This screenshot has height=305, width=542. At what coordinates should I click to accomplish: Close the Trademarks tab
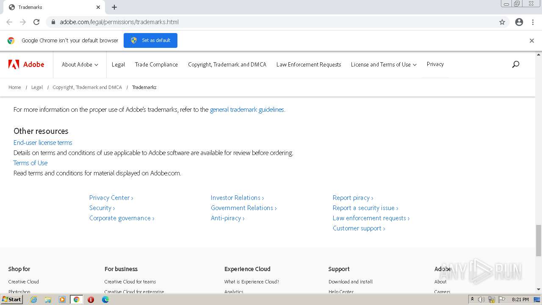coord(98,7)
